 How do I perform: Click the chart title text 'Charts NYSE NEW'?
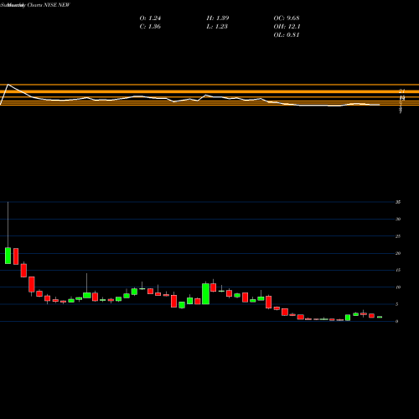(49, 5)
